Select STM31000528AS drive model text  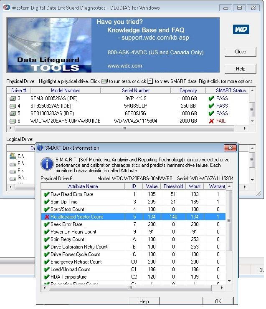point(54,98)
